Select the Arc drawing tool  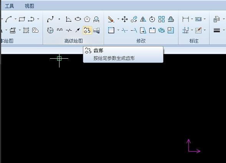point(9,19)
